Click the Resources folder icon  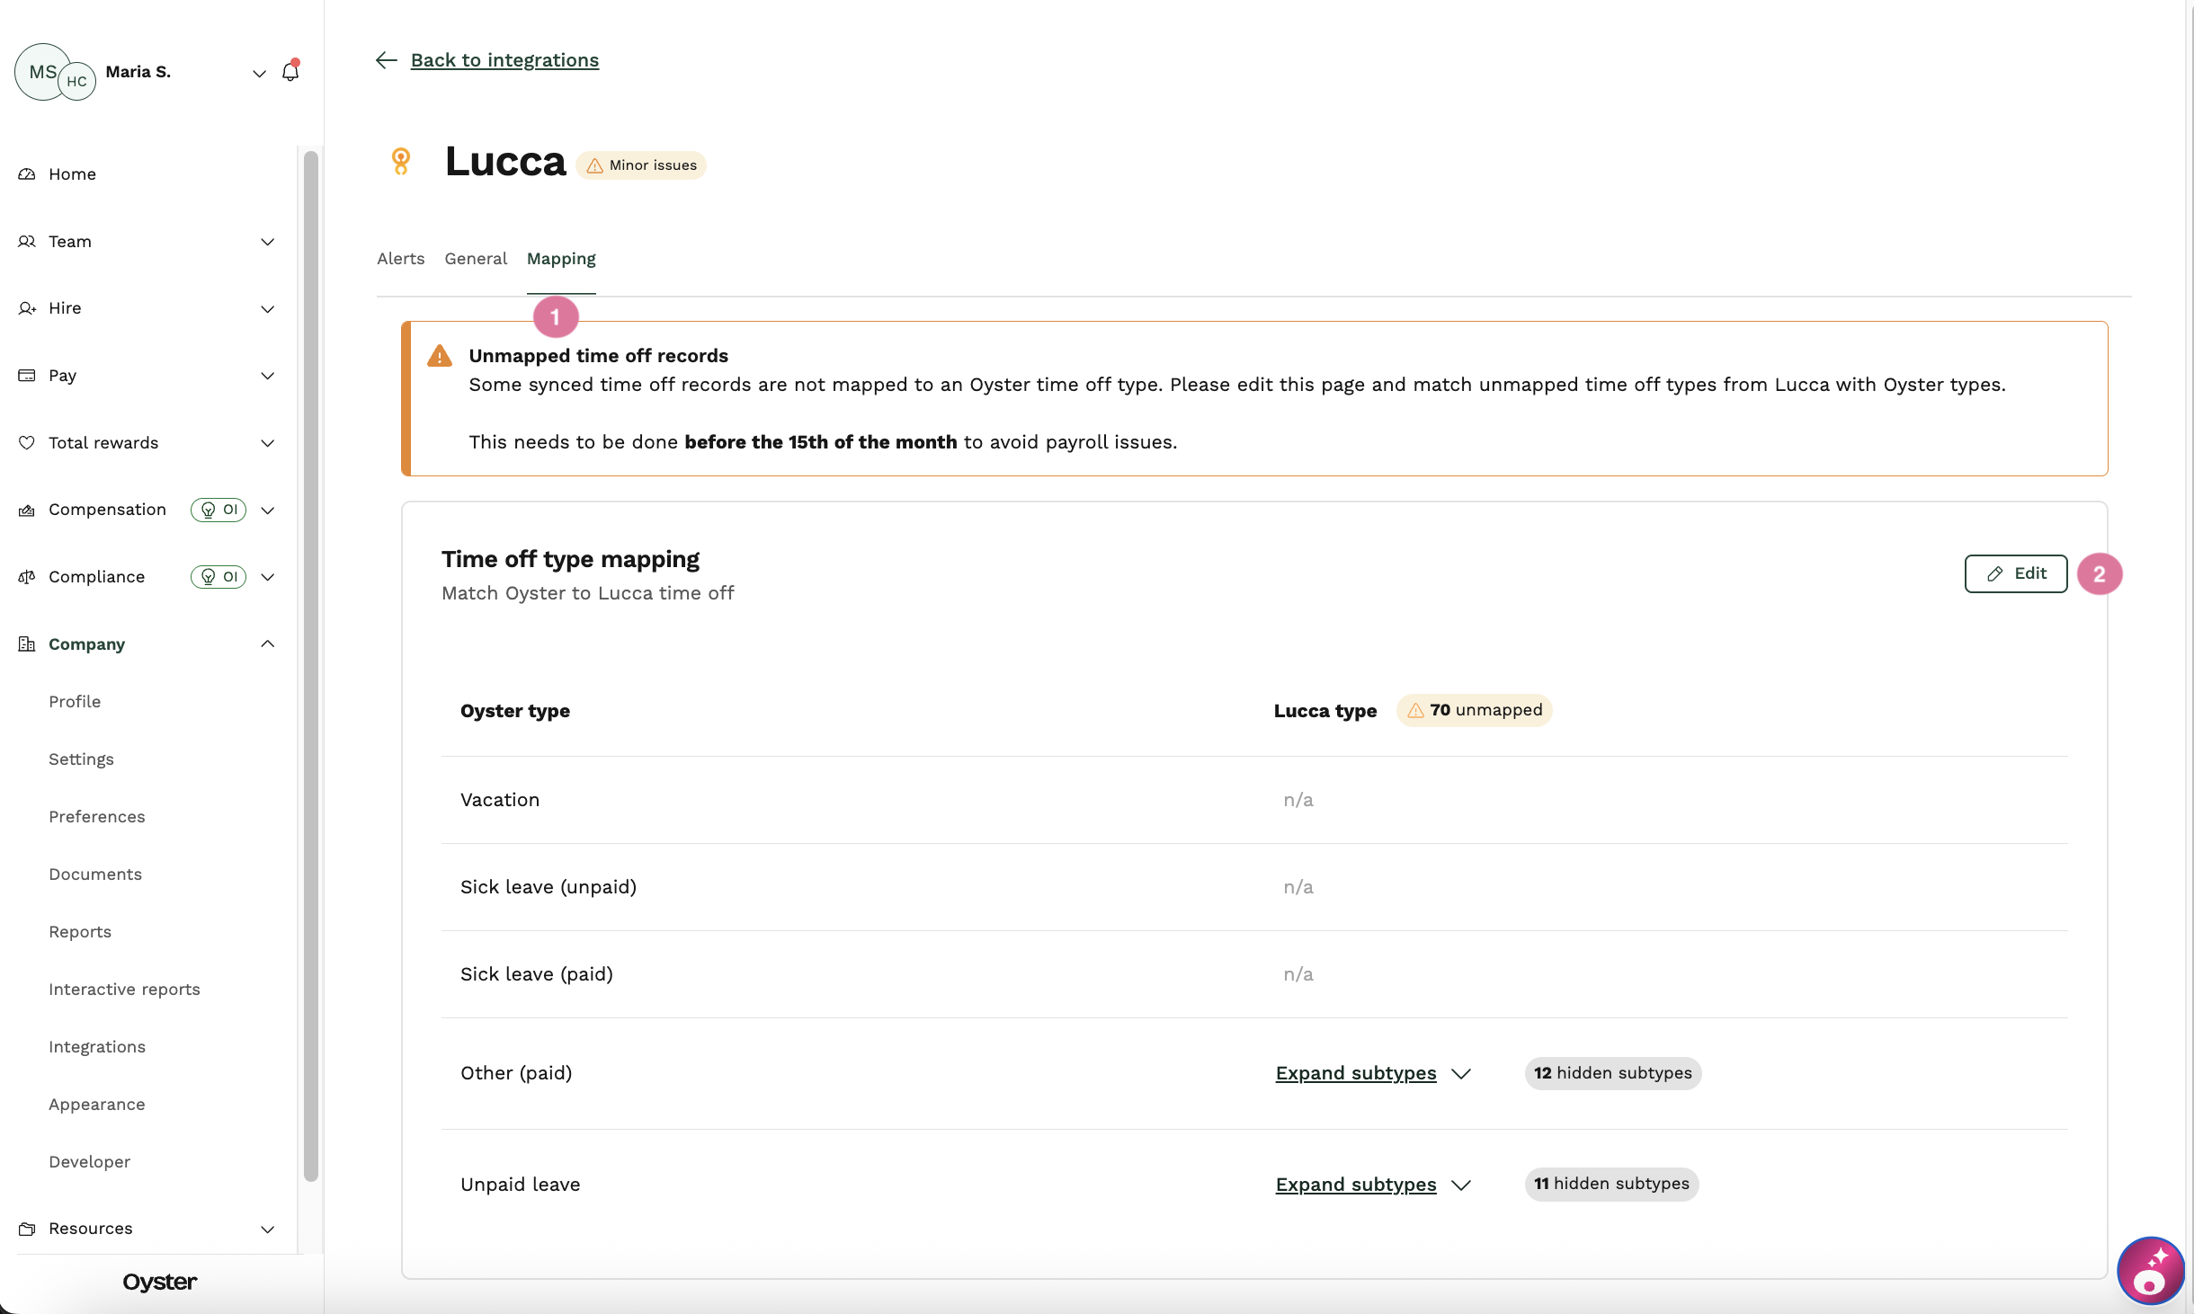(x=27, y=1229)
